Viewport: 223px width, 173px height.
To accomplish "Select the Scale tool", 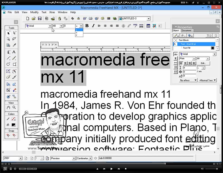I will point(8,71).
